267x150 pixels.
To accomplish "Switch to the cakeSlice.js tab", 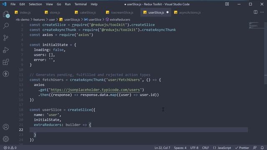I will [x=88, y=12].
